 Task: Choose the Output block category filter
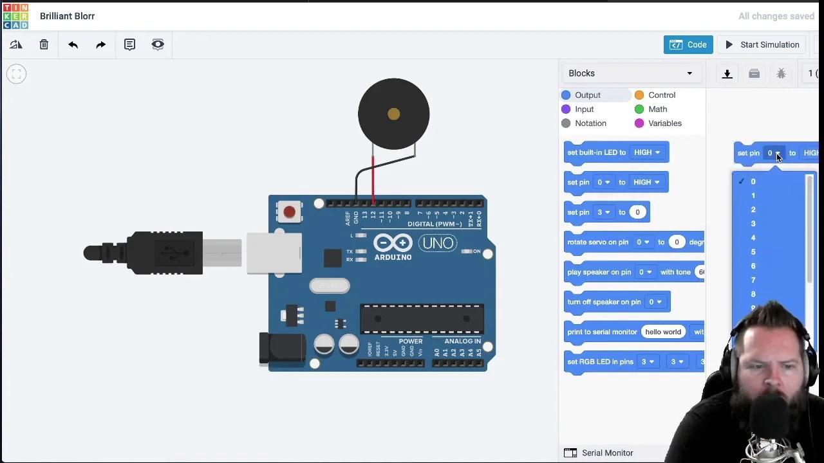tap(587, 95)
